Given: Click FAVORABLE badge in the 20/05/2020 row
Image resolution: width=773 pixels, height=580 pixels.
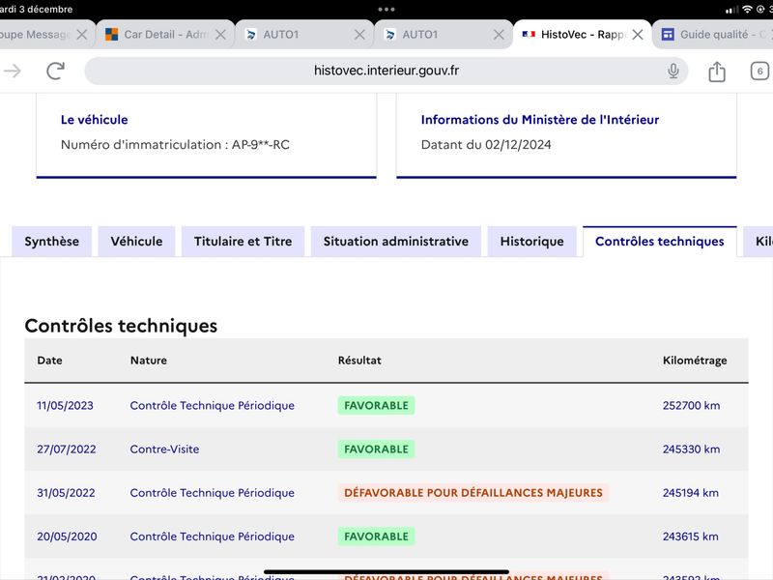Looking at the screenshot, I should tap(376, 536).
